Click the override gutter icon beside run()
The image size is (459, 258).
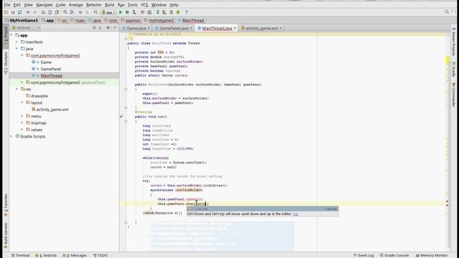click(x=121, y=116)
